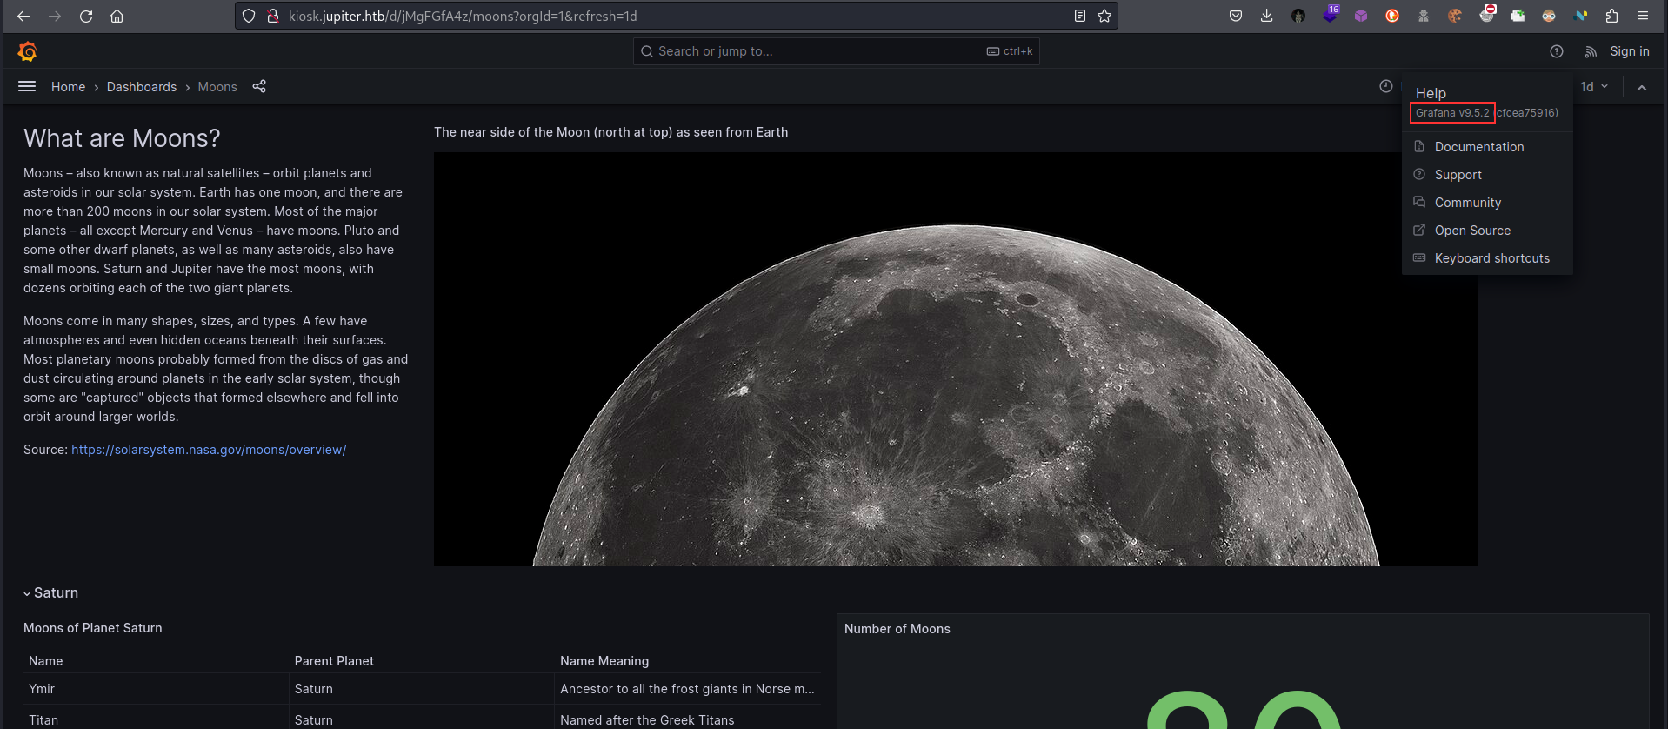Image resolution: width=1668 pixels, height=729 pixels.
Task: Go forward in browser history
Action: pos(55,16)
